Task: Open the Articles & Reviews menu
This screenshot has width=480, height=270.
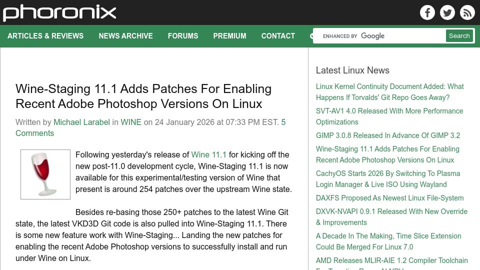Action: pos(45,36)
